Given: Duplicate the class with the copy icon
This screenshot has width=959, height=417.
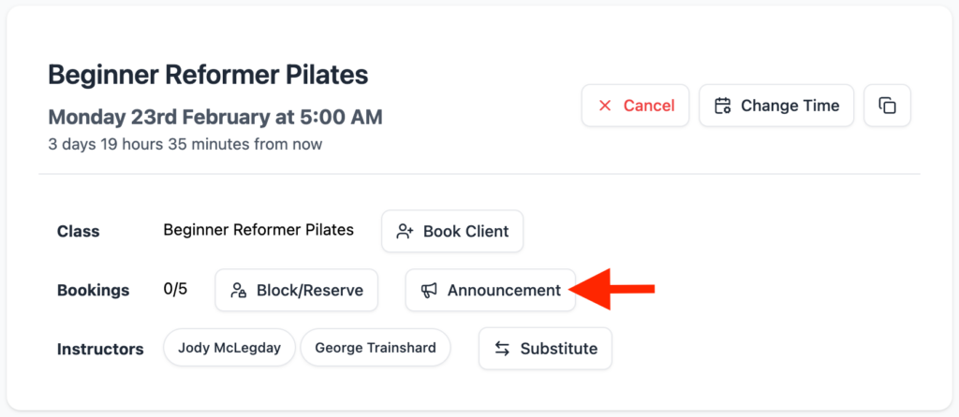Looking at the screenshot, I should point(887,106).
